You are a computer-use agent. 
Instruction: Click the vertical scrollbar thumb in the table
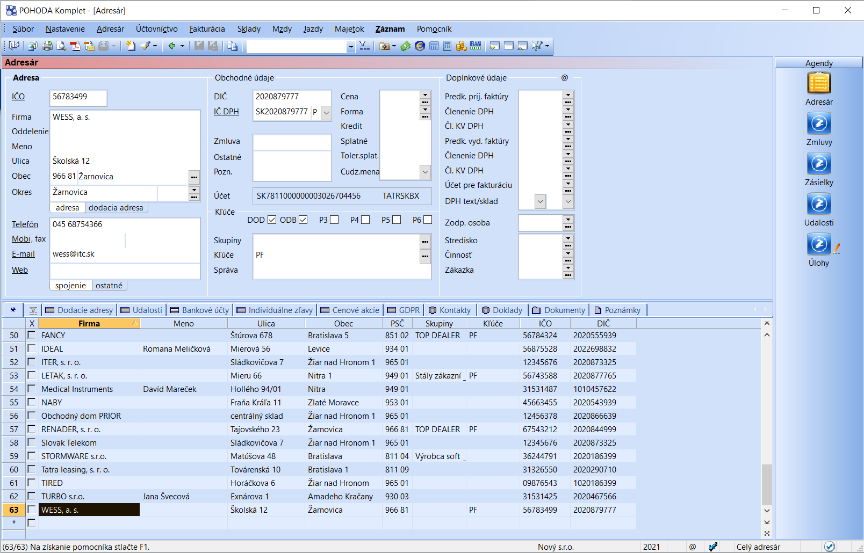(767, 485)
